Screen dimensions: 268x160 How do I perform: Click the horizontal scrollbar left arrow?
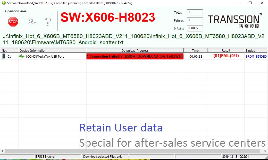(x=2, y=151)
